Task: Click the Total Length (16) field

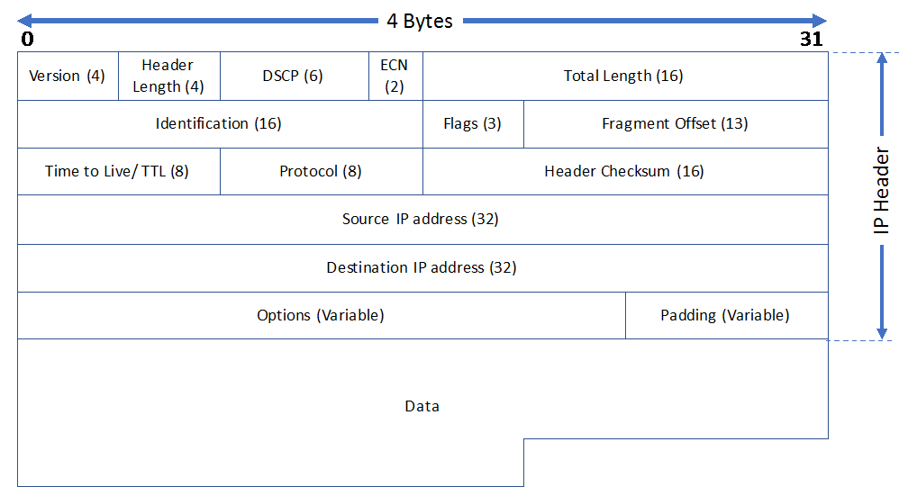Action: [x=624, y=77]
